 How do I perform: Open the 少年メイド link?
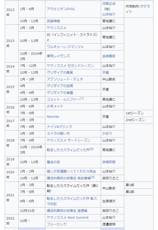tap(55, 106)
